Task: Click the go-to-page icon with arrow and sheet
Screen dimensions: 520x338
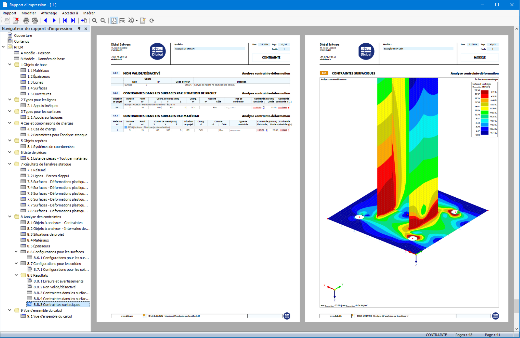Action: [x=84, y=21]
